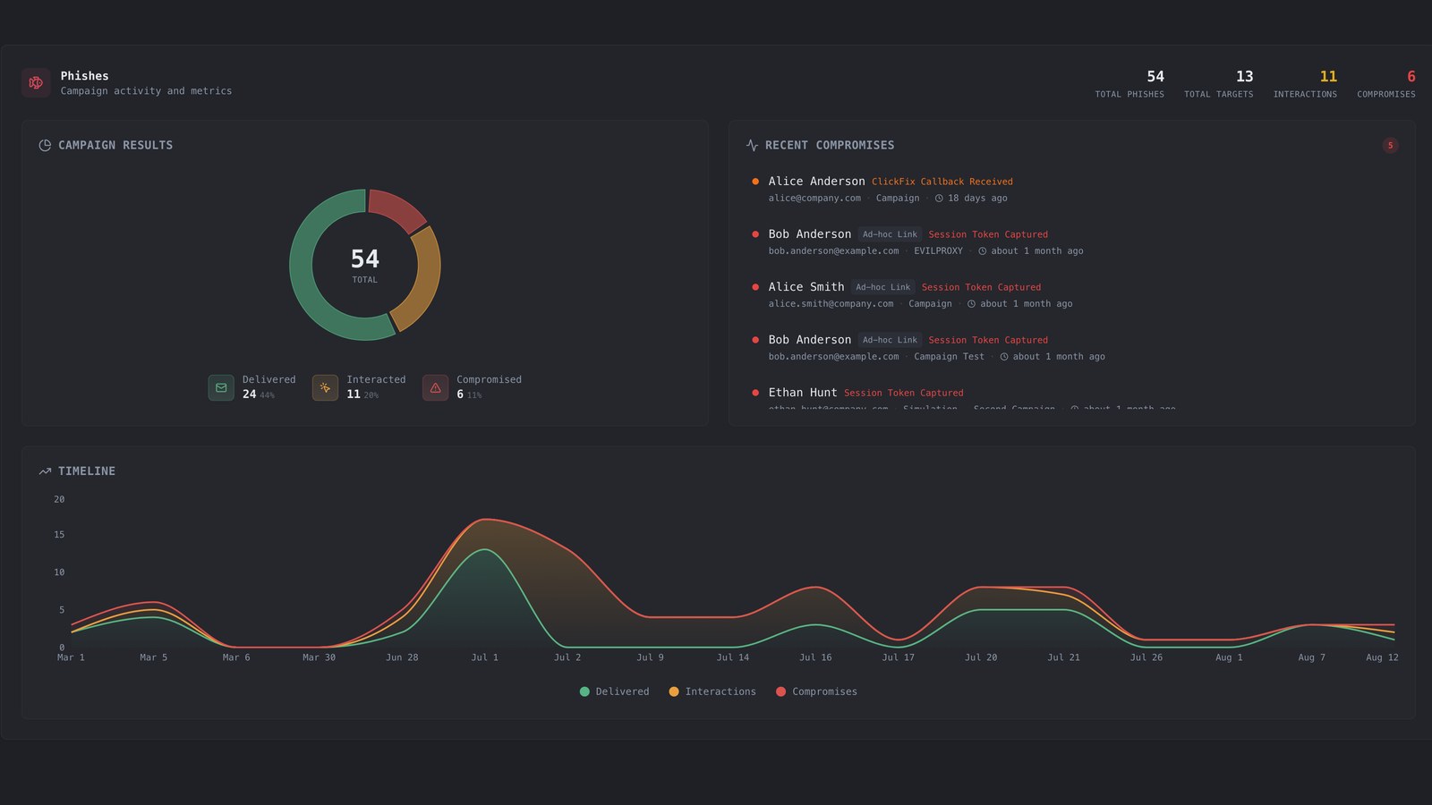Viewport: 1432px width, 805px height.
Task: Click the clock icon in the EVILPROXY row
Action: (983, 251)
